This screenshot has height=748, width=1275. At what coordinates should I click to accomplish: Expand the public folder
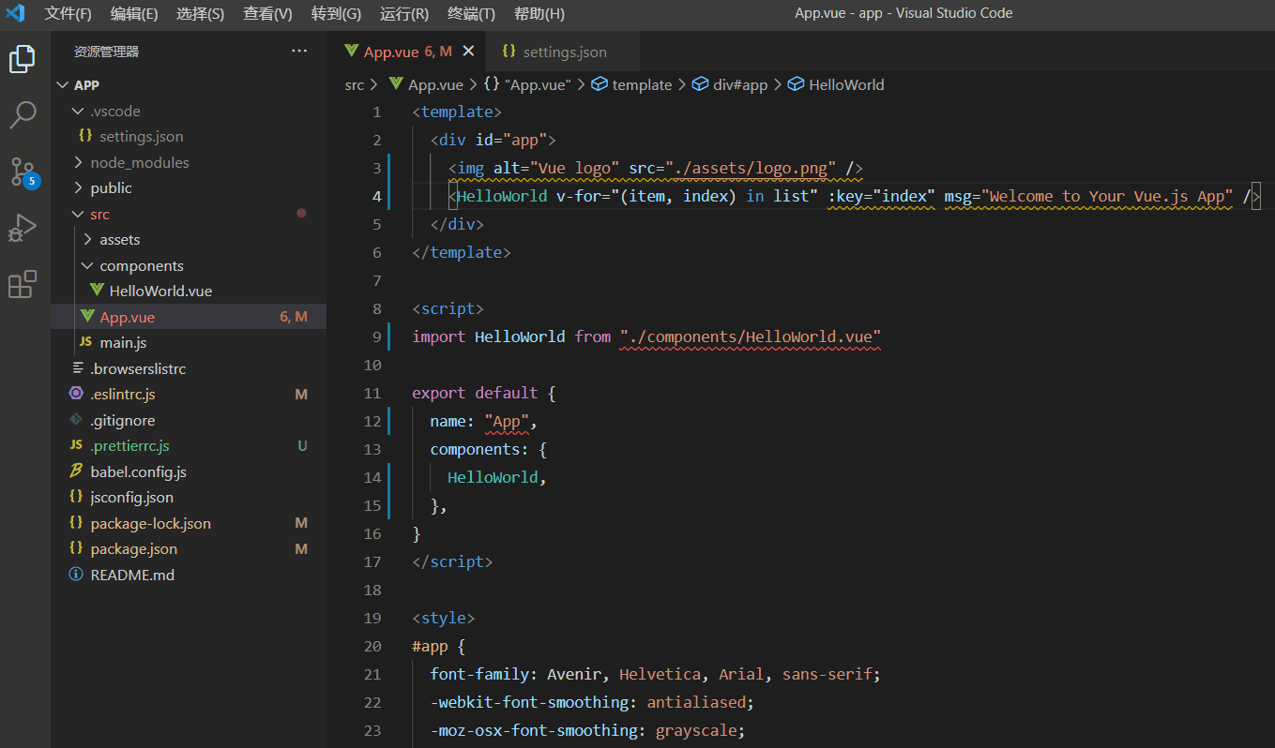click(x=78, y=187)
